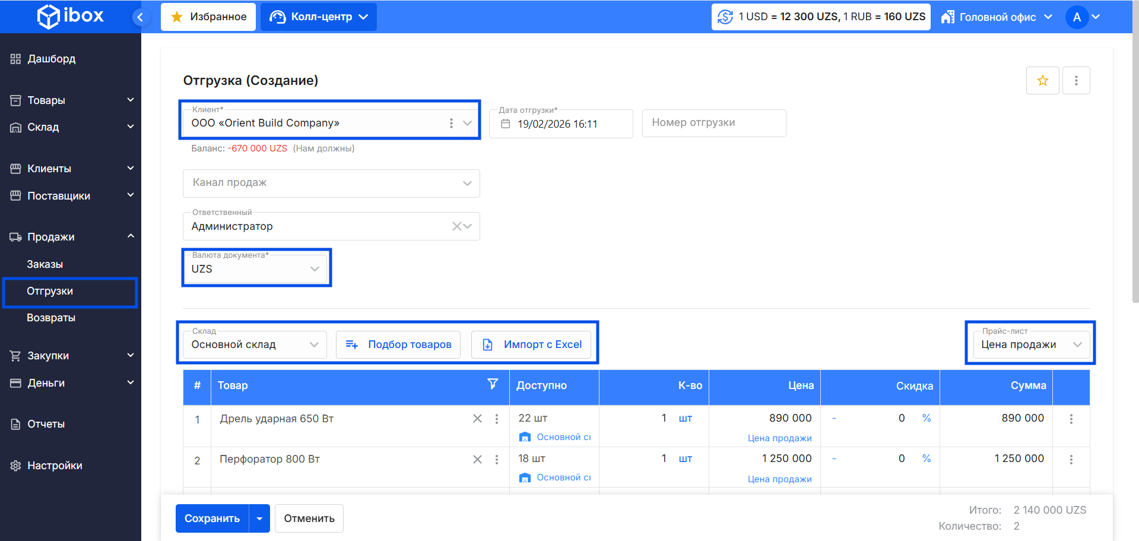Screen dimensions: 1139x541
Task: Clear the Ответственный field with X
Action: 456,226
